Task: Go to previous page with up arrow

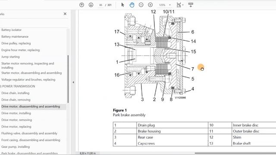Action: 82,5
